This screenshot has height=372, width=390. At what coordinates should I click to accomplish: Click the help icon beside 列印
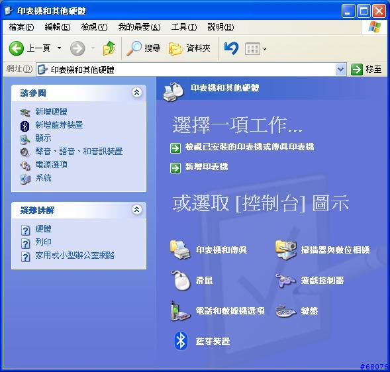click(x=25, y=244)
